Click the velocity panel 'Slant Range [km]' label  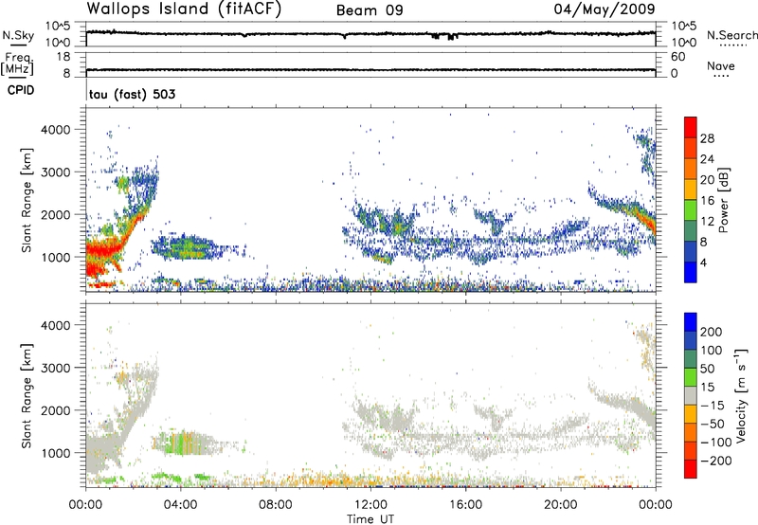click(x=27, y=396)
